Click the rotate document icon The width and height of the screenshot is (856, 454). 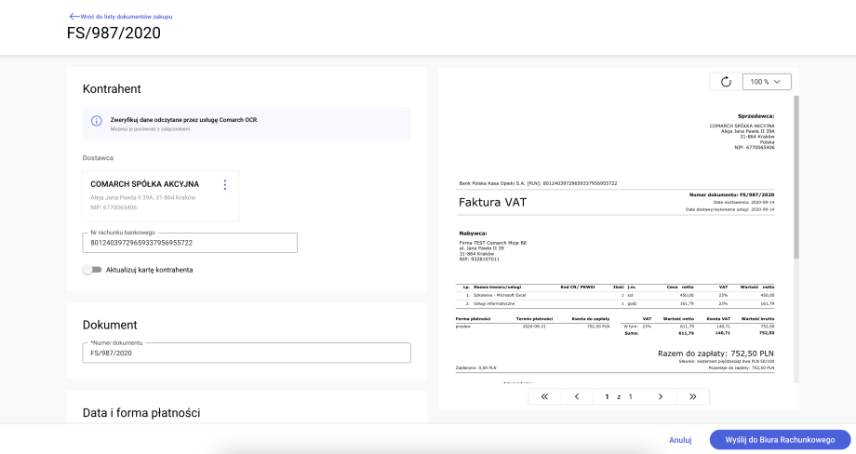click(x=726, y=82)
